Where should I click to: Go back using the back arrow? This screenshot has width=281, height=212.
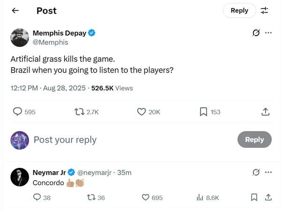tap(15, 10)
